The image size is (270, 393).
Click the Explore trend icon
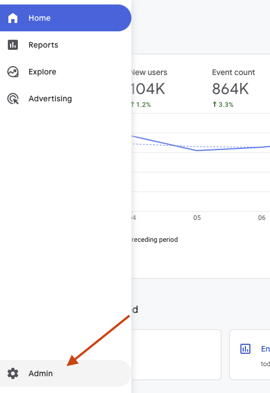click(13, 72)
